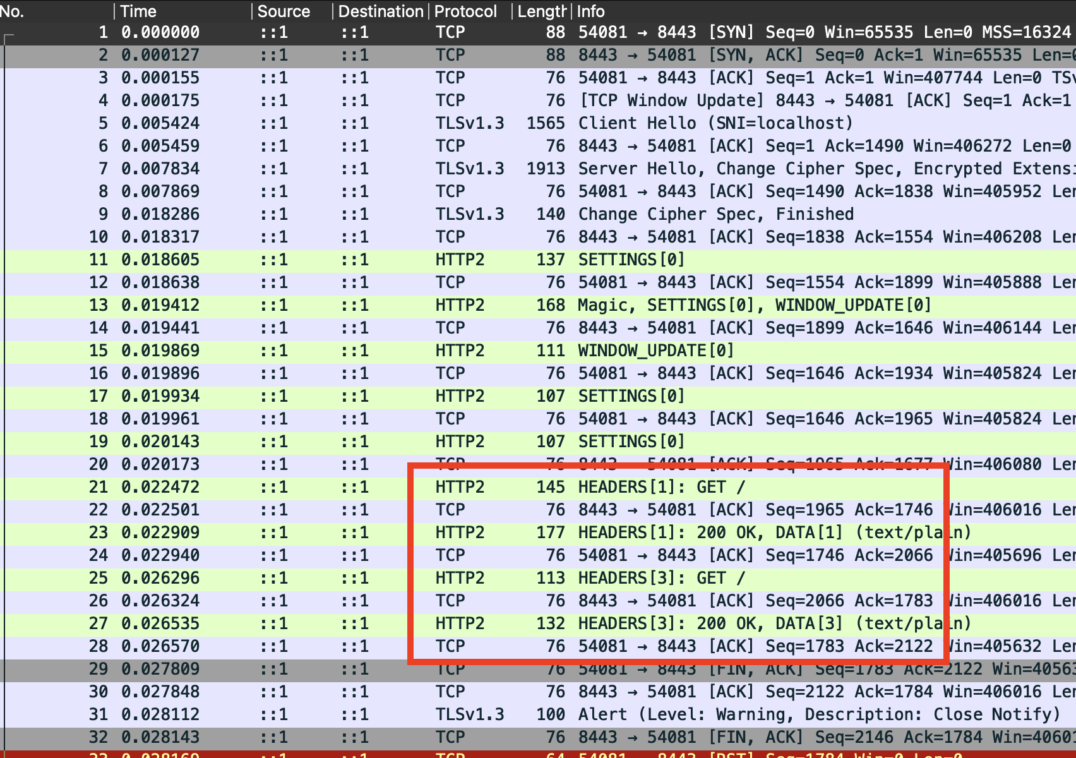Image resolution: width=1076 pixels, height=758 pixels.
Task: Click the Length column header
Action: point(542,11)
